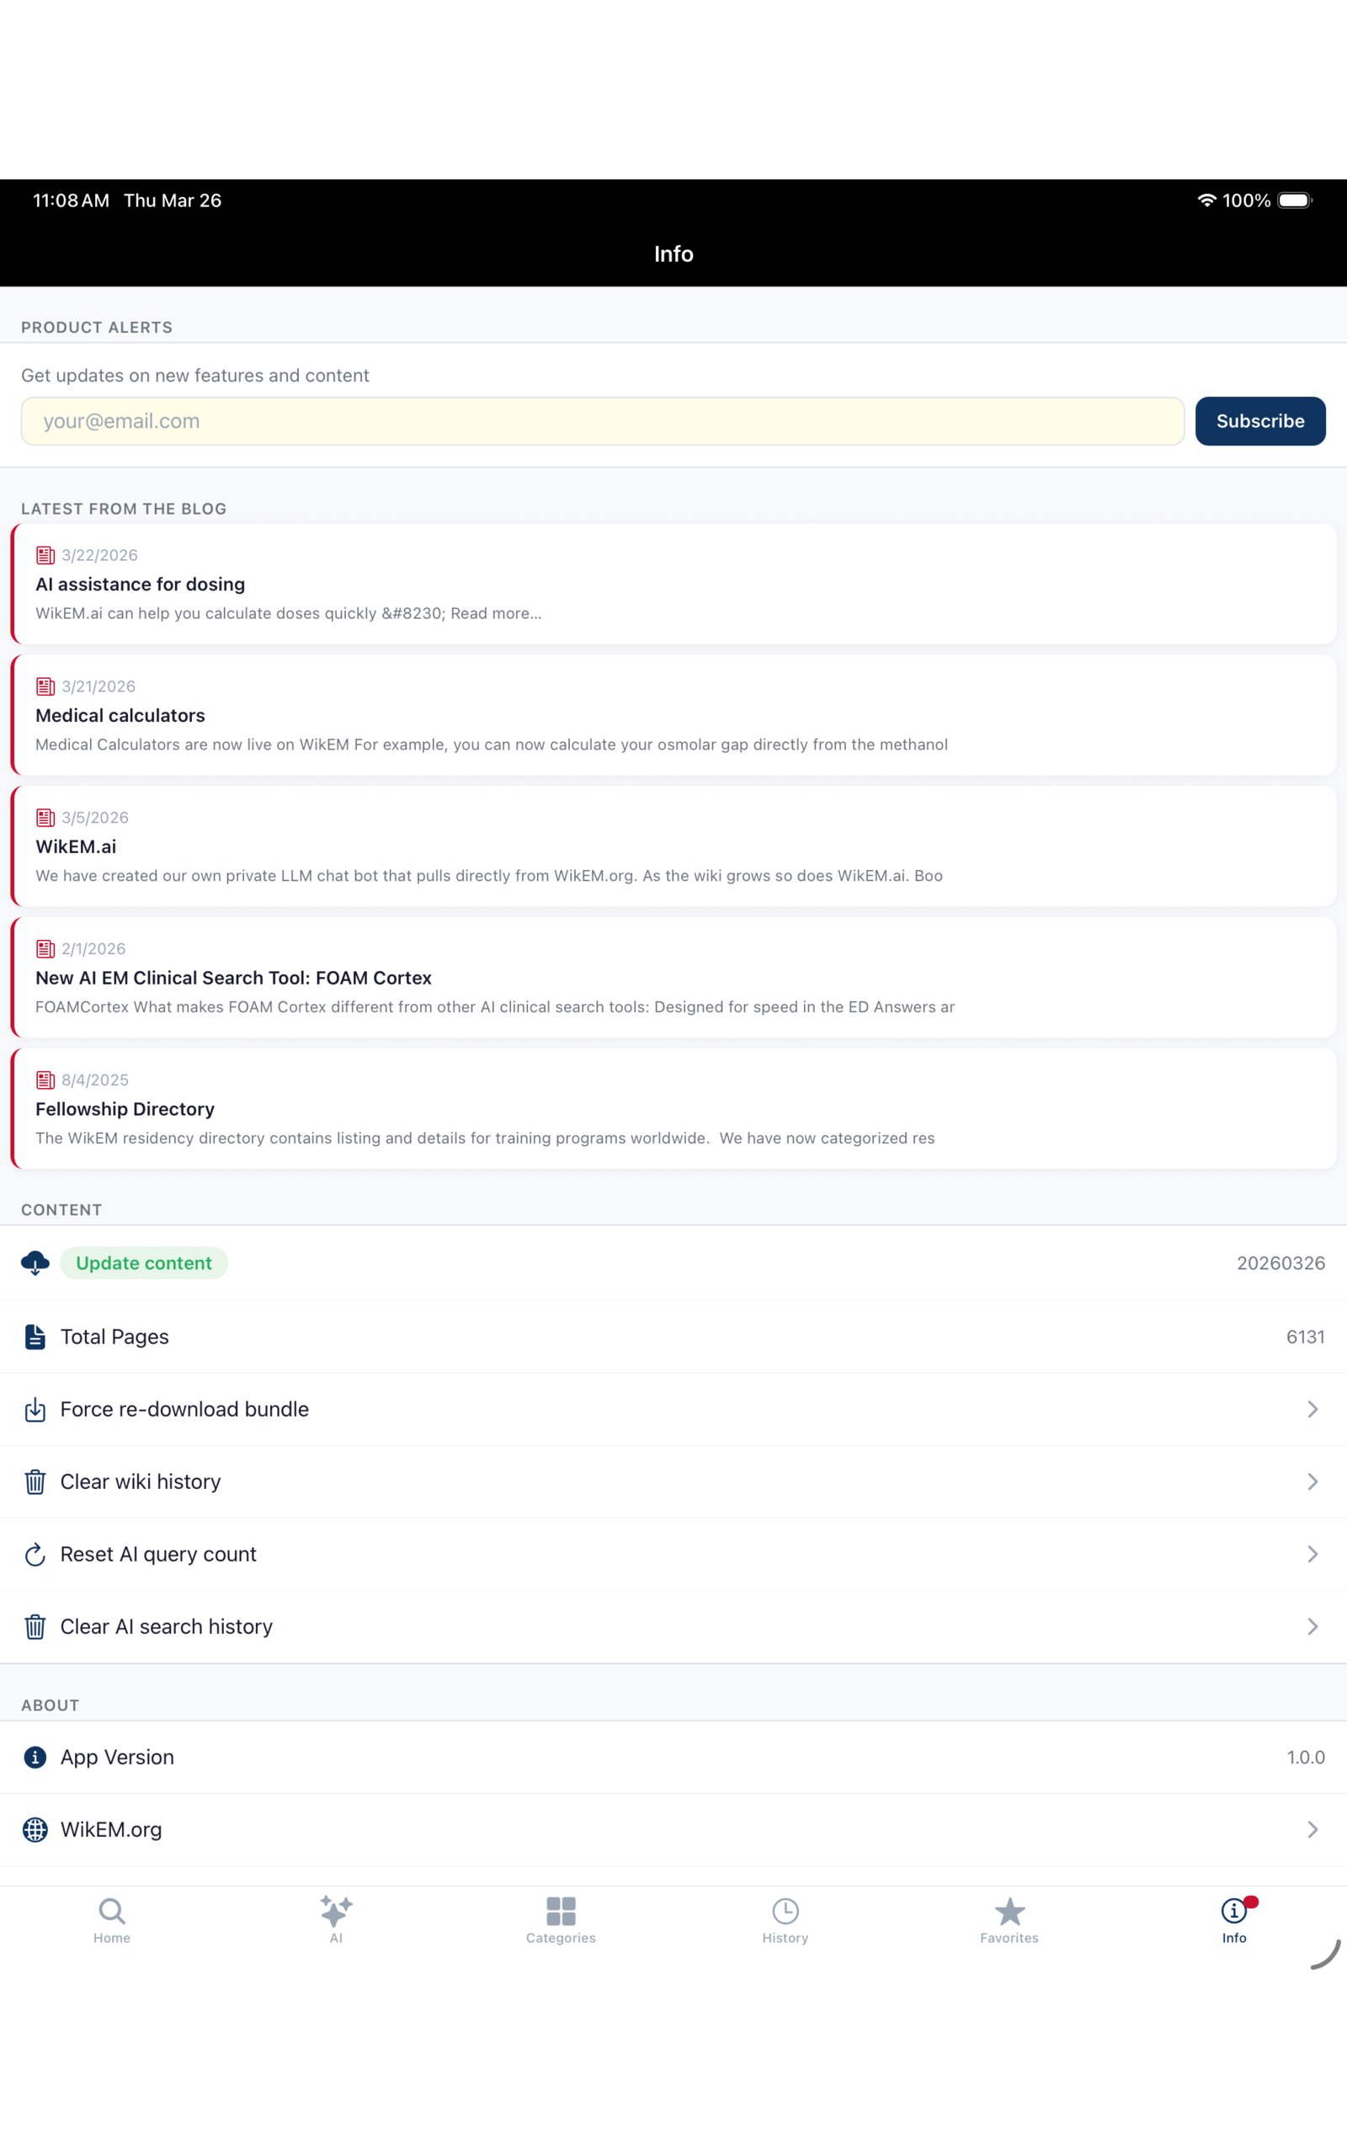Switch to the AI tab
Screen dimensions: 1347x2156
[336, 1920]
